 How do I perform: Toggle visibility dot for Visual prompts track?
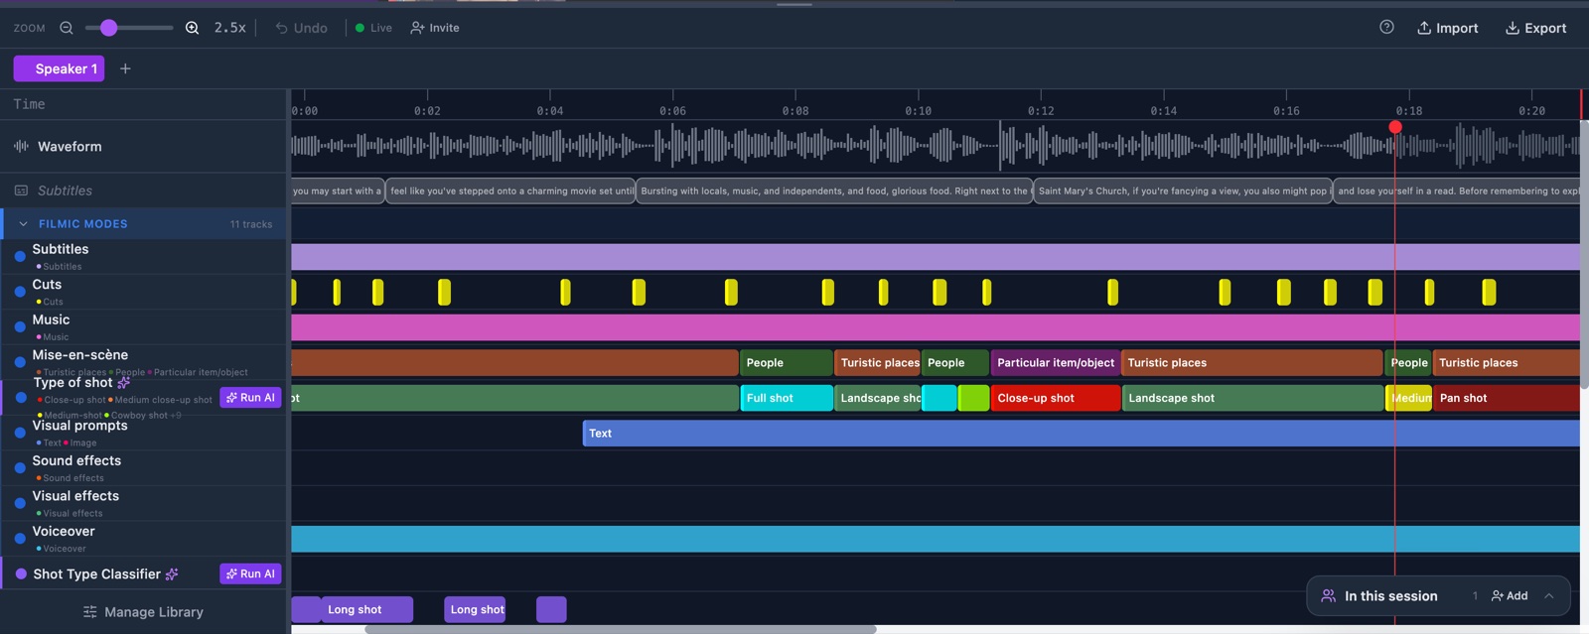[20, 433]
